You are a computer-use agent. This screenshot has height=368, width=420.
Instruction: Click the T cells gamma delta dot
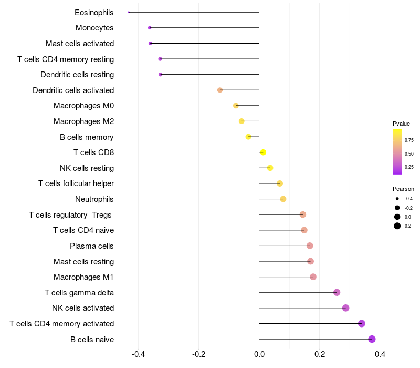coord(337,292)
